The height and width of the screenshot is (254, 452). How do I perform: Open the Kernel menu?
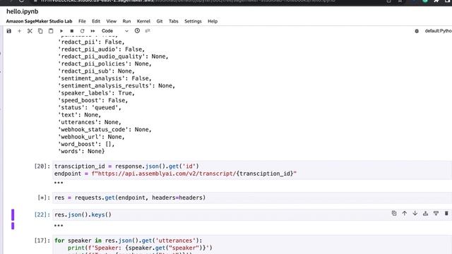tap(143, 21)
